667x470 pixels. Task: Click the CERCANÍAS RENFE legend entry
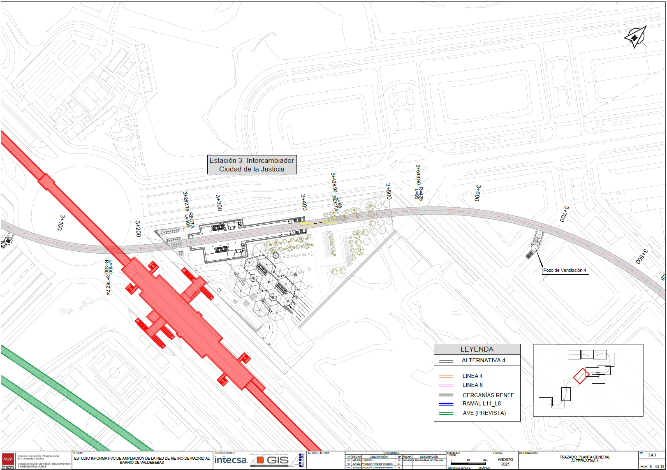tap(488, 395)
